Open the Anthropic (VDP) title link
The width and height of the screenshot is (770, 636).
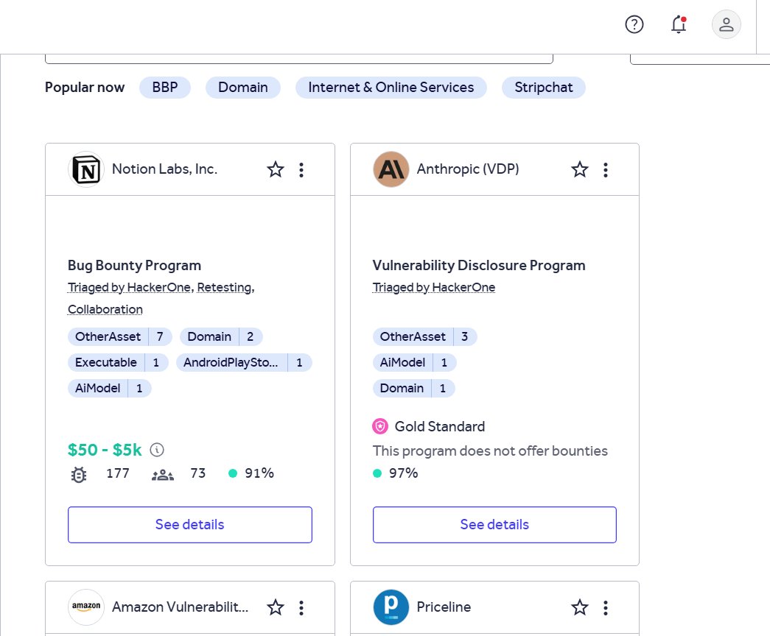point(468,169)
